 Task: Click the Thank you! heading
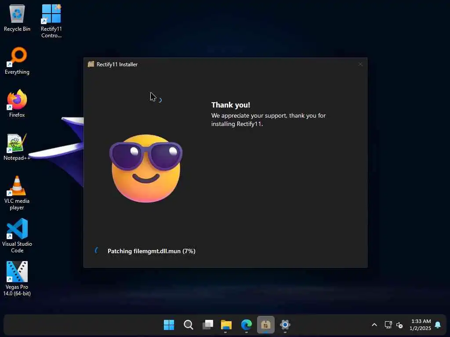tap(231, 105)
